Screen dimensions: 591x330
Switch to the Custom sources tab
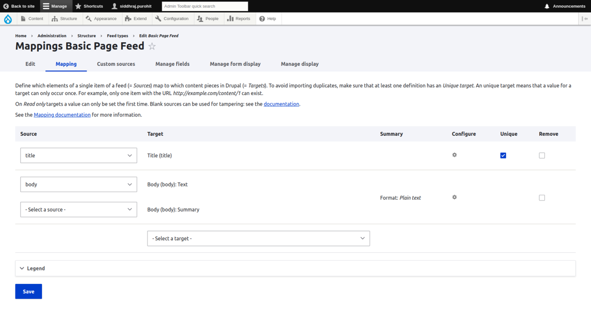pos(116,64)
